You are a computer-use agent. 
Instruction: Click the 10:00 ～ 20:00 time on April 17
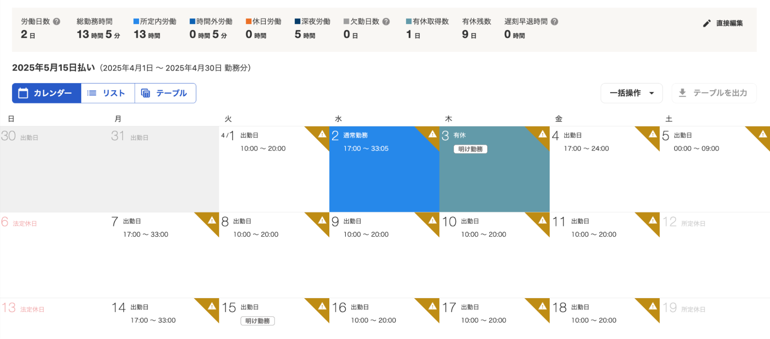tap(484, 321)
